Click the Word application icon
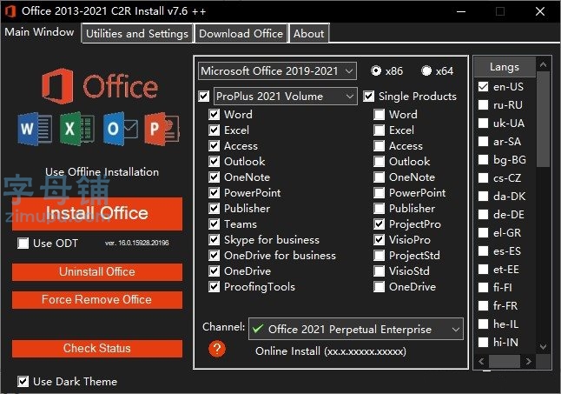Screen dimensions: 561x394 pos(35,130)
